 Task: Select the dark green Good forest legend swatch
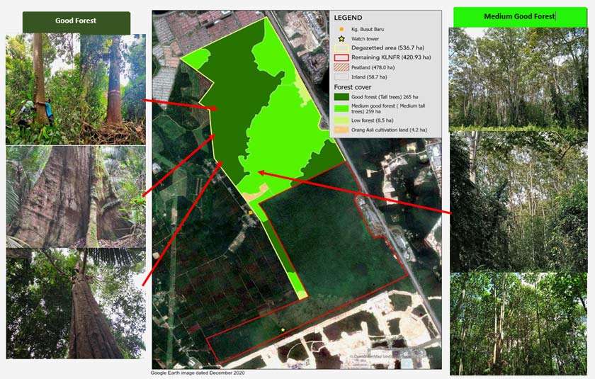(x=341, y=97)
